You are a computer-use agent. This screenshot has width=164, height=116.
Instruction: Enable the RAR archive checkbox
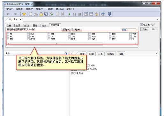(90, 39)
